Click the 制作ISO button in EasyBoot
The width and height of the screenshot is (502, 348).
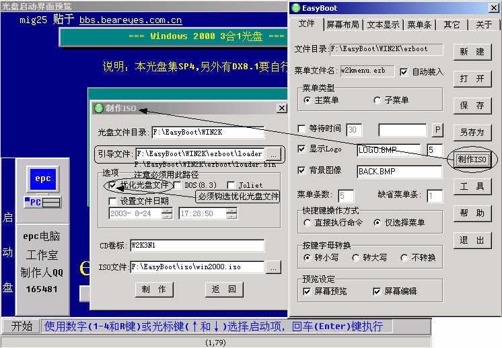pyautogui.click(x=472, y=159)
